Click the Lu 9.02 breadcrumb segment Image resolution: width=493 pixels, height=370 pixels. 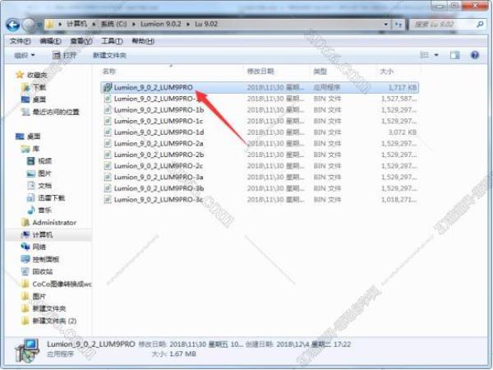[x=206, y=24]
